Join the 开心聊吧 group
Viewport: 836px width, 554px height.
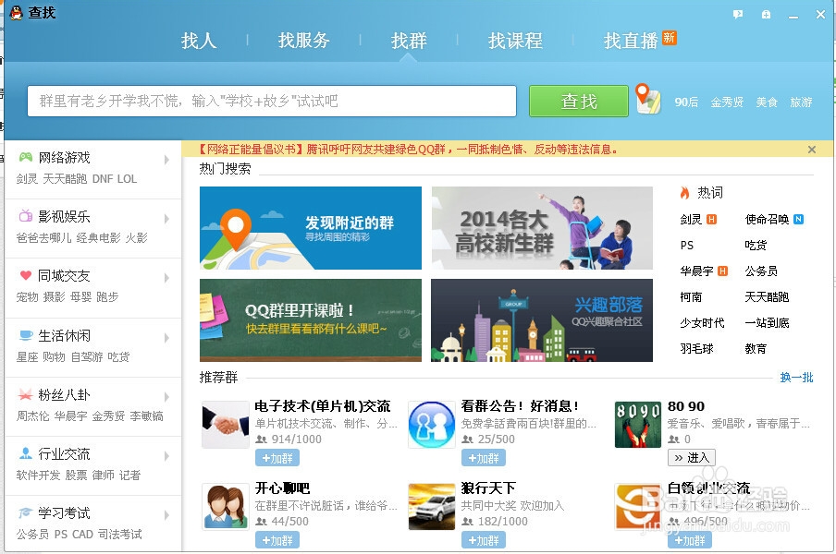click(277, 540)
